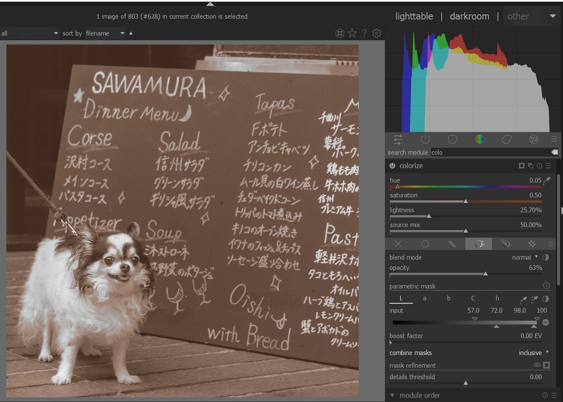Reset module order via its icon
The width and height of the screenshot is (563, 402).
545,395
